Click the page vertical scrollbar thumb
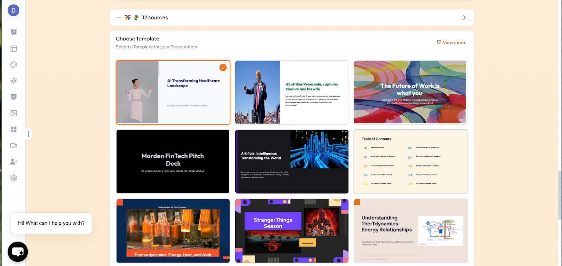This screenshot has height=266, width=562. point(560,195)
